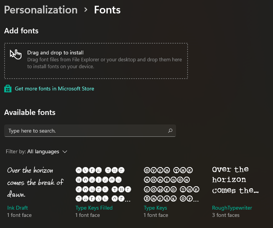The width and height of the screenshot is (273, 228).
Task: Open Get more fonts in Microsoft Store
Action: coord(54,89)
